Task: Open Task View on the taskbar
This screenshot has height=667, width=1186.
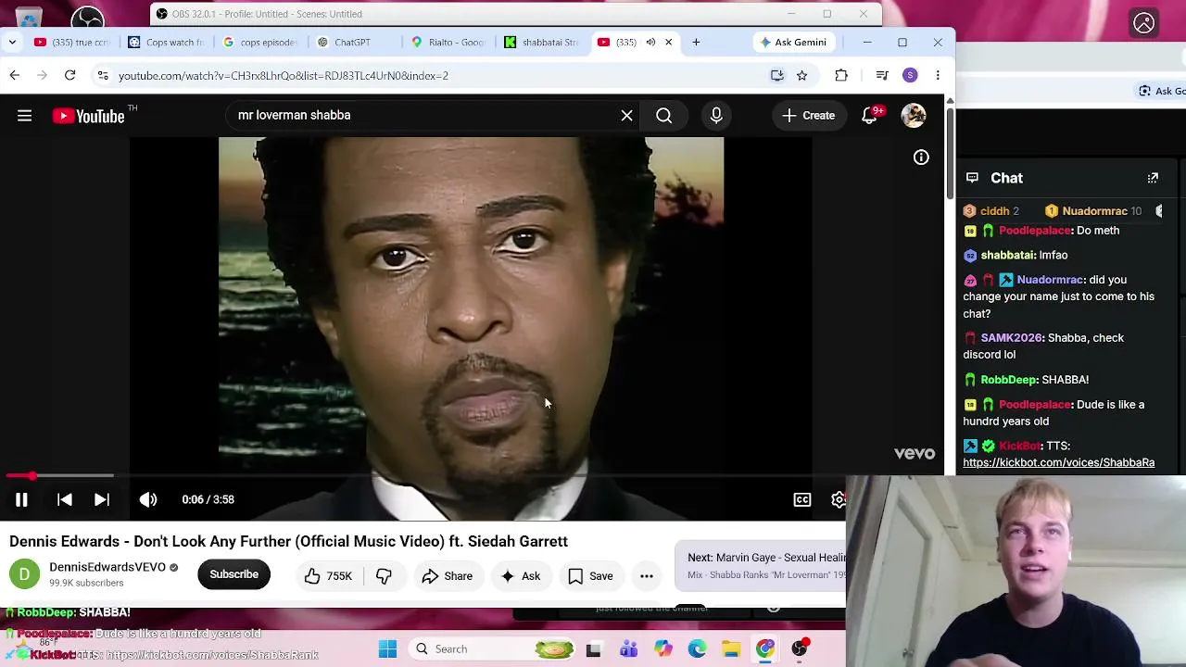Action: pyautogui.click(x=593, y=649)
